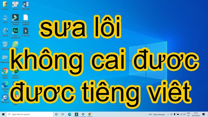Viewport: 208px width, 117px height.
Task: Select the Google Chrome desktop shortcut
Action: 5,71
